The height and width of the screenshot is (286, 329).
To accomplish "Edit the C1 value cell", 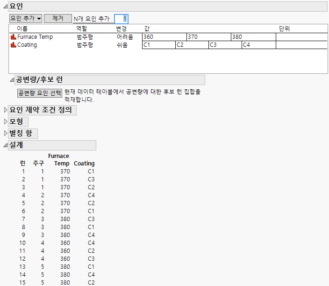I will pyautogui.click(x=159, y=45).
